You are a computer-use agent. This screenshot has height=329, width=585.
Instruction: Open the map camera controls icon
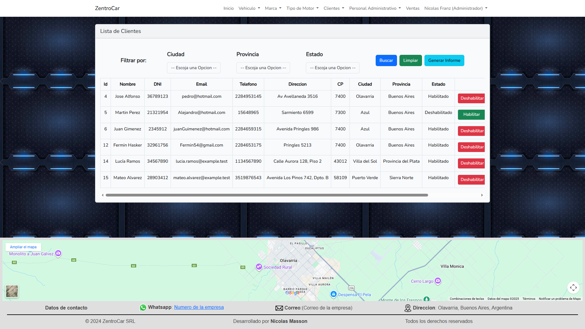(573, 288)
